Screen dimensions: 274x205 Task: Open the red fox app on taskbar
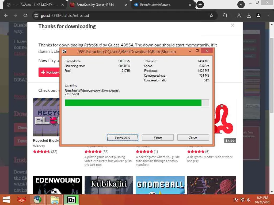coord(21,200)
